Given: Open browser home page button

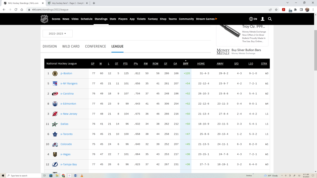Looking at the screenshot, I should [x=22, y=9].
